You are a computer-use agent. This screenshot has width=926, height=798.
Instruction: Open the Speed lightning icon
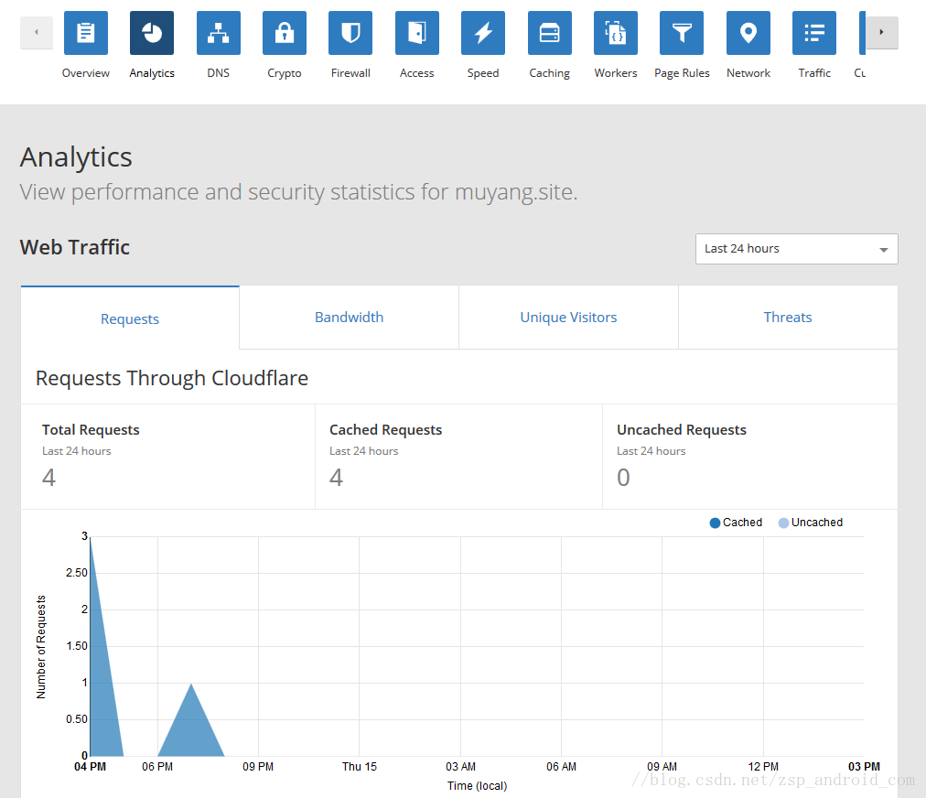[483, 33]
